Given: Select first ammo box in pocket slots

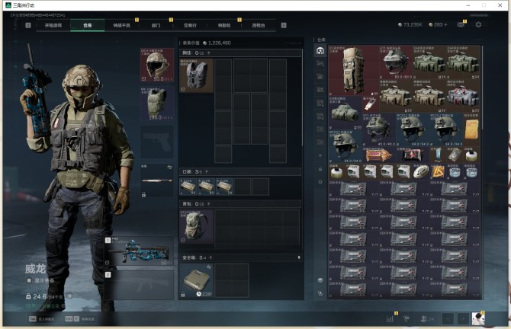Looking at the screenshot, I should click(x=188, y=187).
